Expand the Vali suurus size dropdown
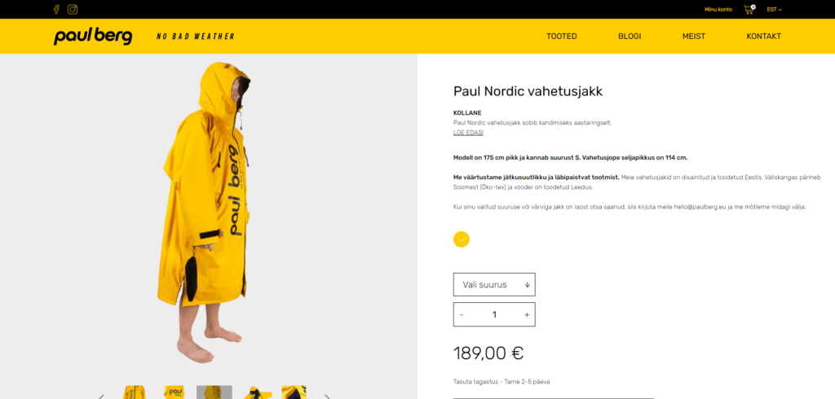 494,285
